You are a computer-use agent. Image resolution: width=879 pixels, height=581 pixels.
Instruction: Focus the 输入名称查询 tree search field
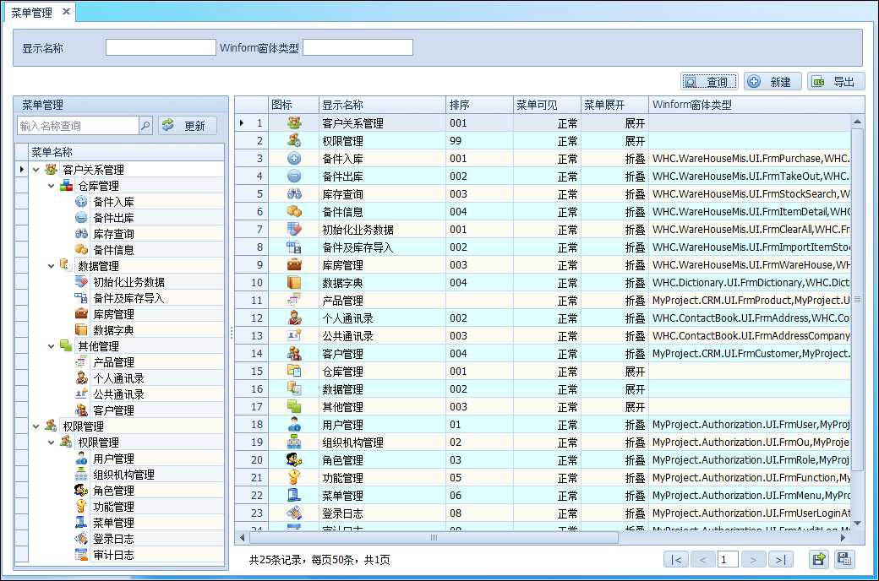[x=78, y=126]
